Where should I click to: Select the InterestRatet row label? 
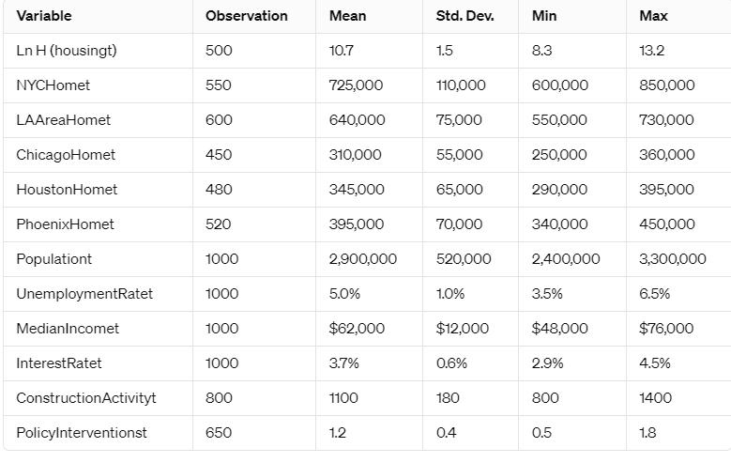pos(59,363)
